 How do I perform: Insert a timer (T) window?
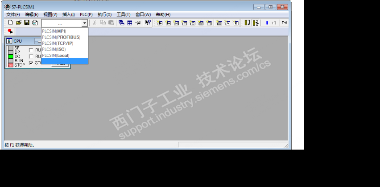point(184,23)
